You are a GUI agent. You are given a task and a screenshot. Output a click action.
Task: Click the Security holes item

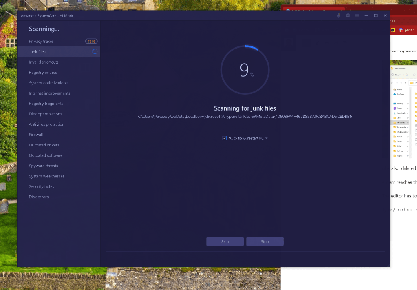(59, 186)
